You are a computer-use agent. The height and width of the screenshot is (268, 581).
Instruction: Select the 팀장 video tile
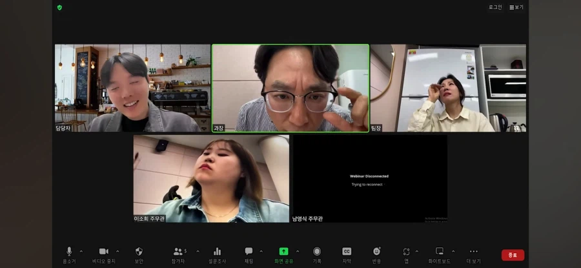pyautogui.click(x=448, y=88)
